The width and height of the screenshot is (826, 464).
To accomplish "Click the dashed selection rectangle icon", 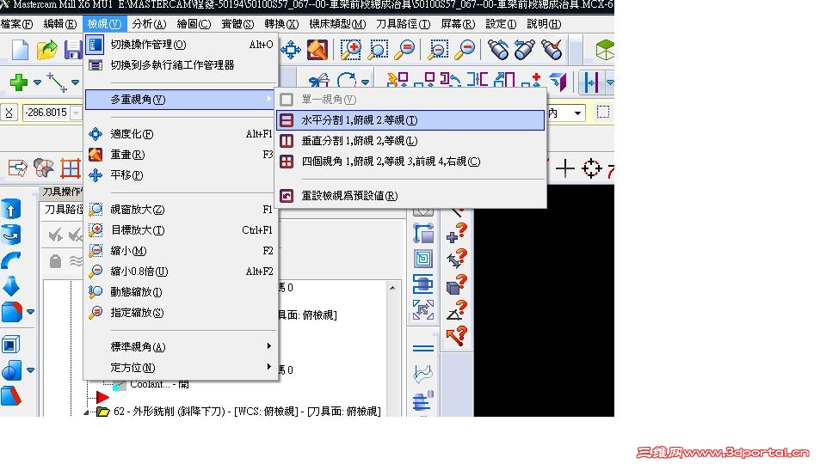I will [x=603, y=112].
